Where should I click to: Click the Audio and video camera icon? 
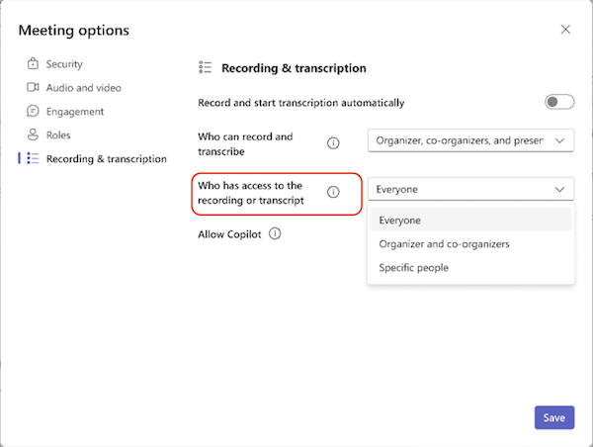33,87
